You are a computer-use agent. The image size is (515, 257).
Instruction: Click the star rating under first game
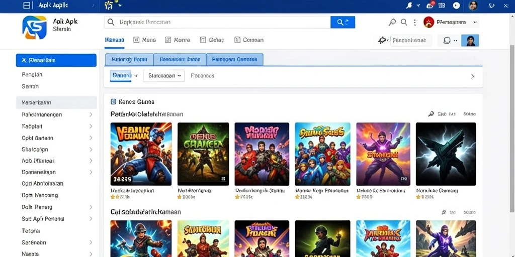pos(120,197)
